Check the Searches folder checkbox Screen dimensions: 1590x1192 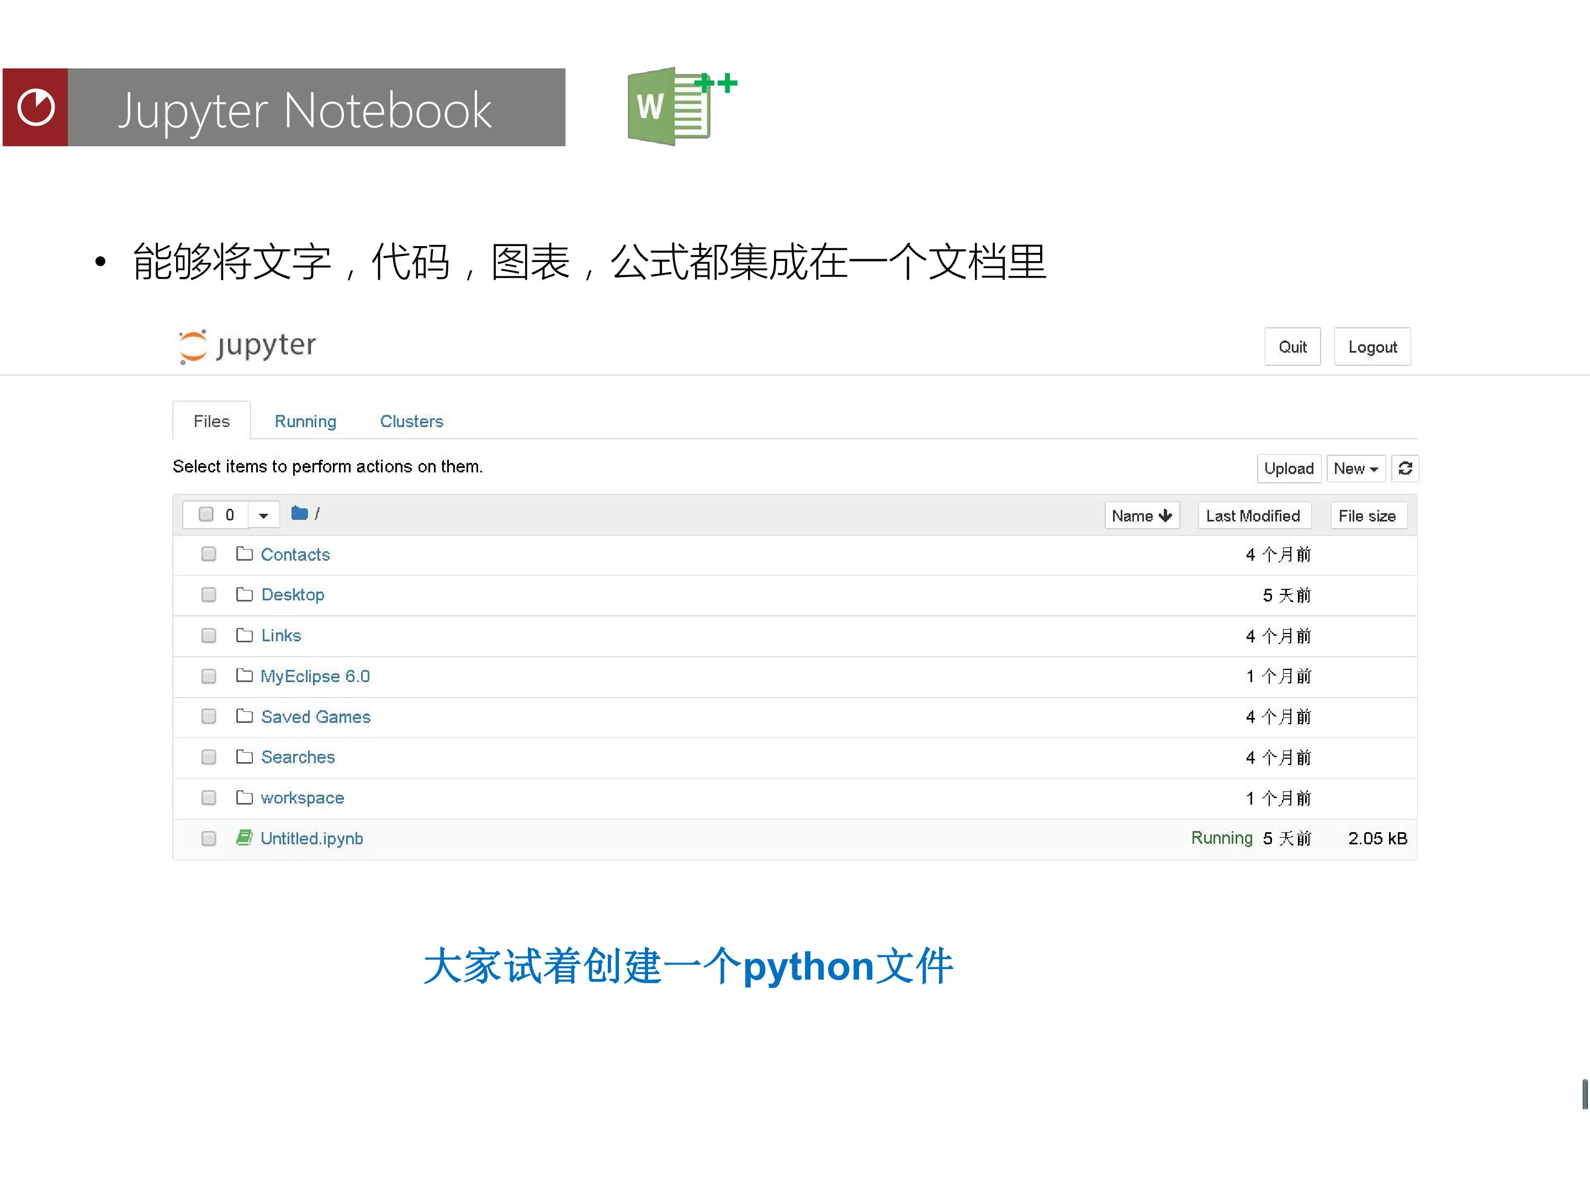coord(209,757)
